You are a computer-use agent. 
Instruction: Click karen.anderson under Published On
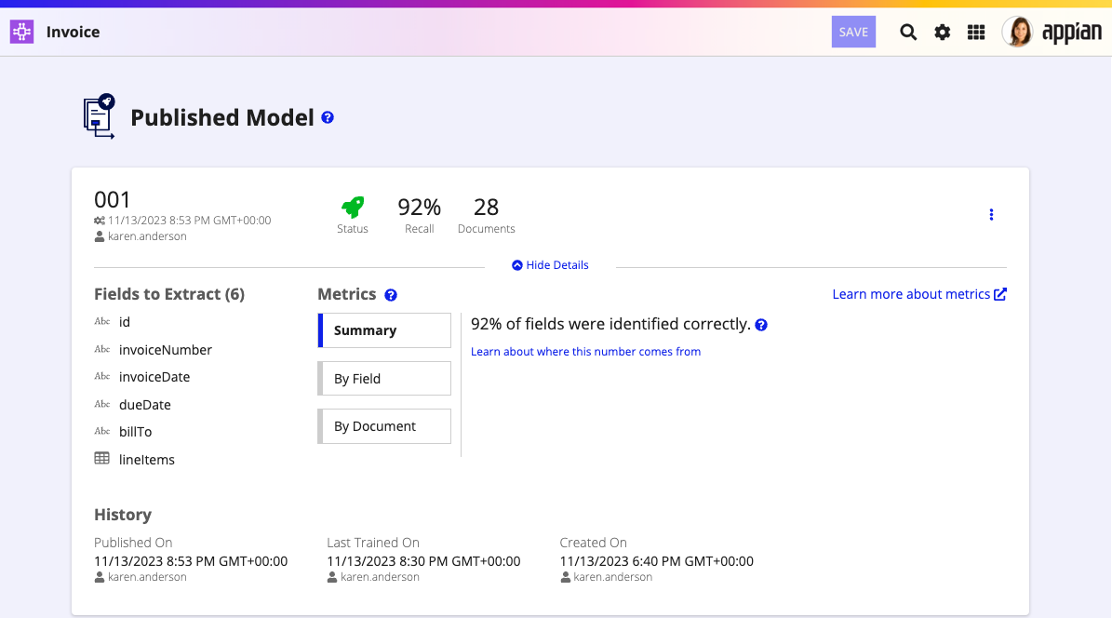click(147, 577)
